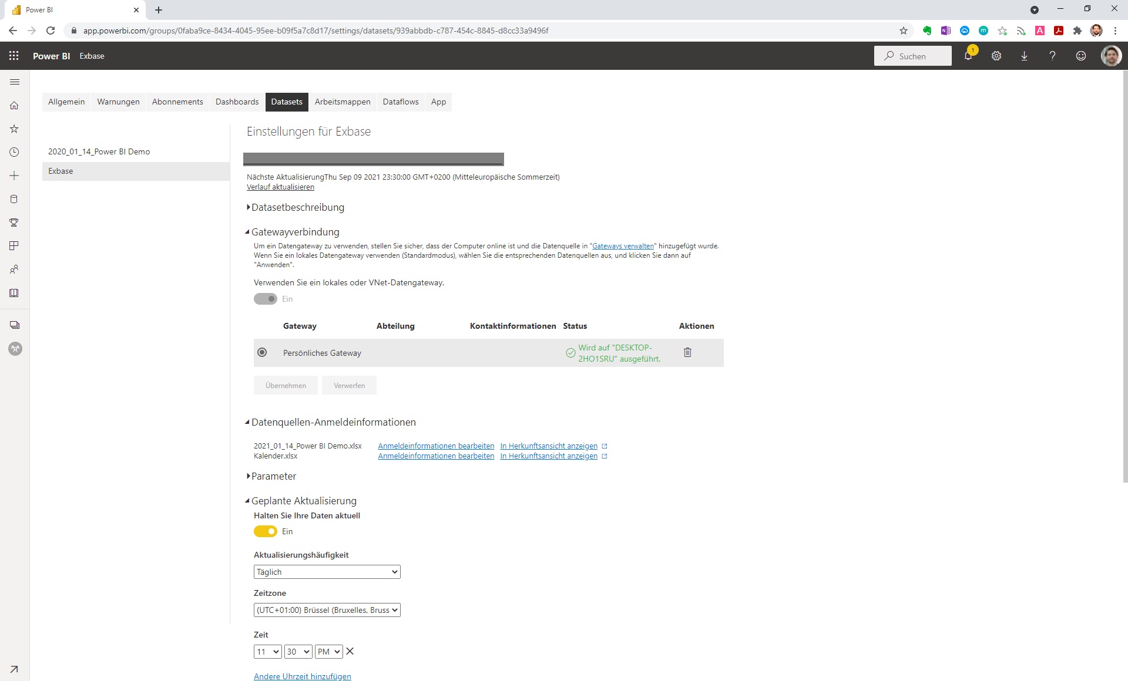Remove the 11:30 PM time entry

pos(350,651)
